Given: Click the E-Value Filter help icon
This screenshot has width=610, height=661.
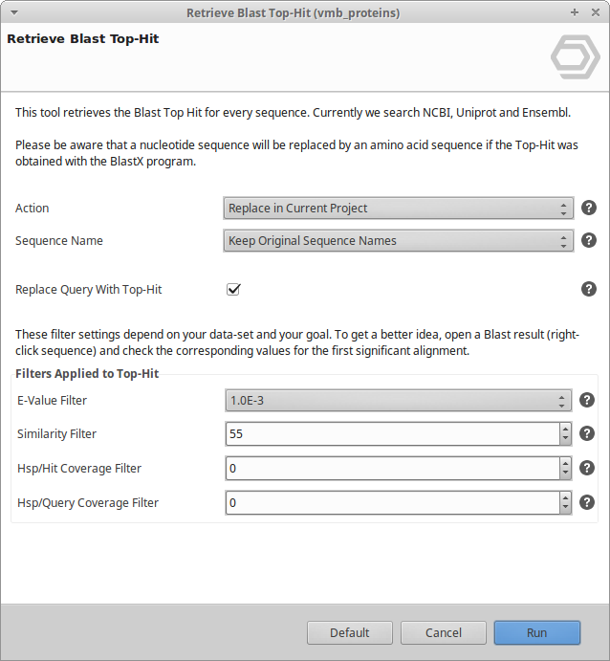Looking at the screenshot, I should (x=587, y=401).
